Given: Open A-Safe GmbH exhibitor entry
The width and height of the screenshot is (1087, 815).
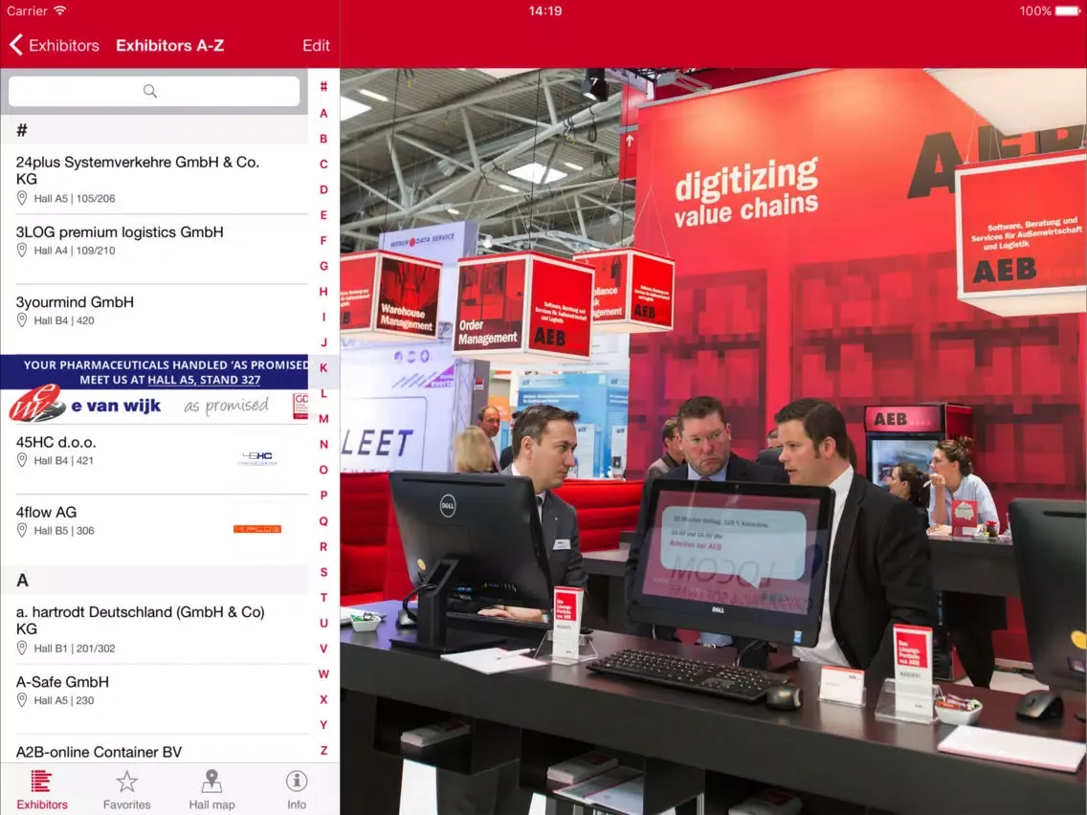Looking at the screenshot, I should [154, 699].
